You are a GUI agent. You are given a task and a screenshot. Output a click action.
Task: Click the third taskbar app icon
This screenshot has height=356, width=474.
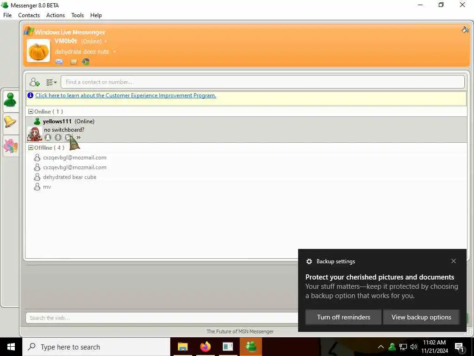(x=228, y=347)
